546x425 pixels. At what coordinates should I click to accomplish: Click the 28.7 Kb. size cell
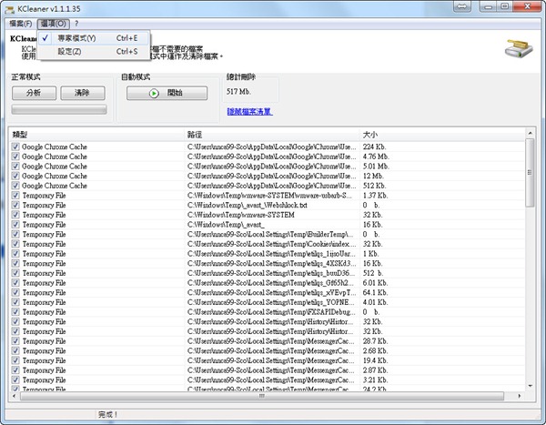(375, 341)
